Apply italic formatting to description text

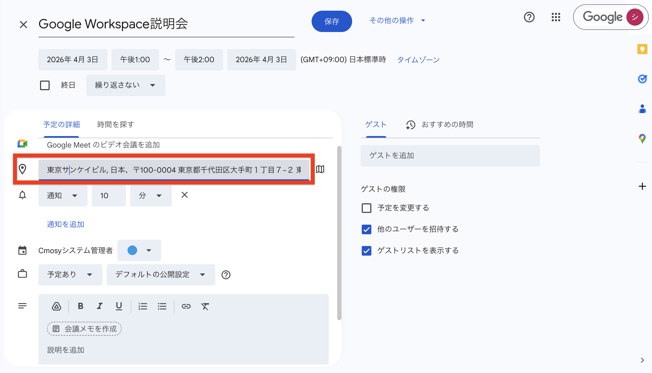pyautogui.click(x=100, y=306)
